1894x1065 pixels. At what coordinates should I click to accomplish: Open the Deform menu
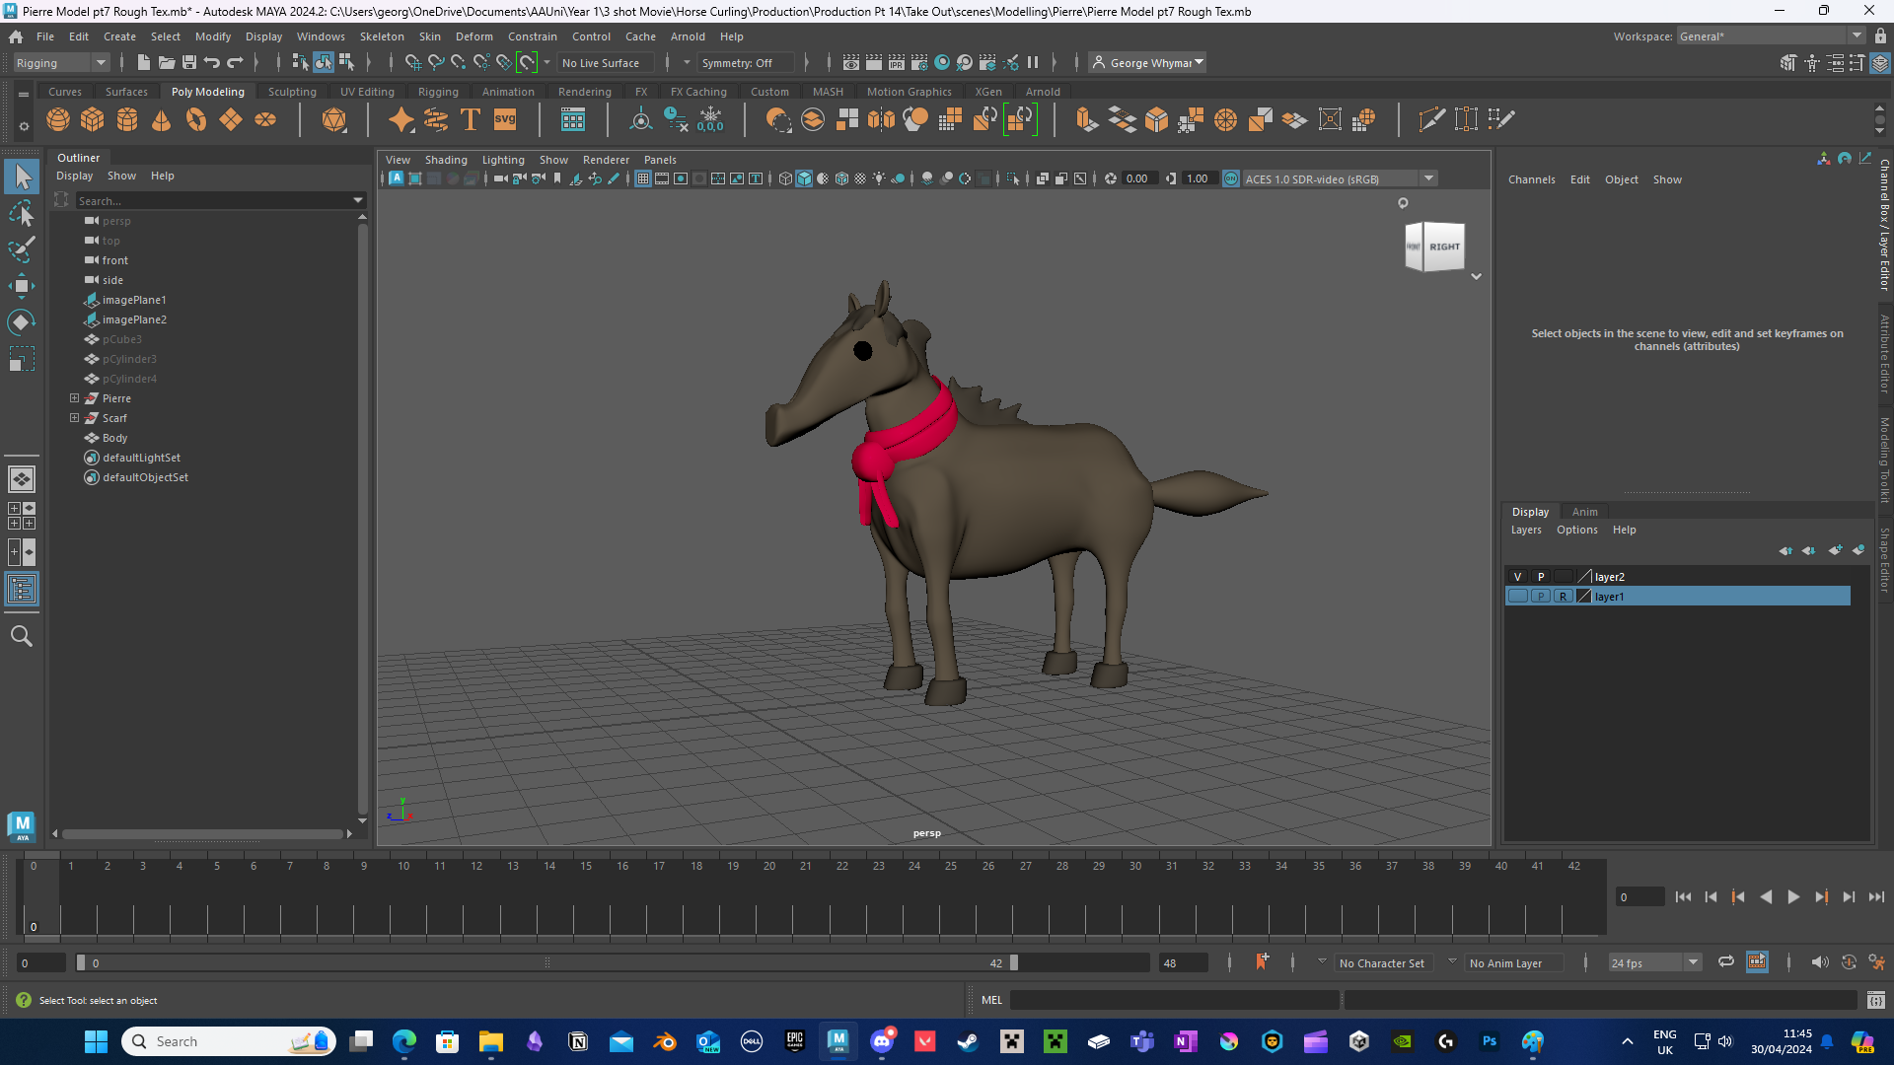(x=473, y=36)
